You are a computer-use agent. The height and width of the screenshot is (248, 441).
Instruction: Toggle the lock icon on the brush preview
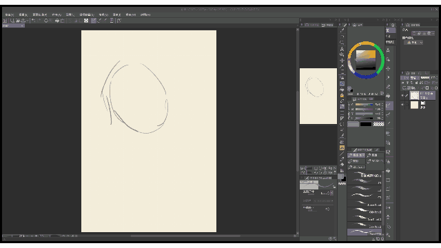[334, 187]
